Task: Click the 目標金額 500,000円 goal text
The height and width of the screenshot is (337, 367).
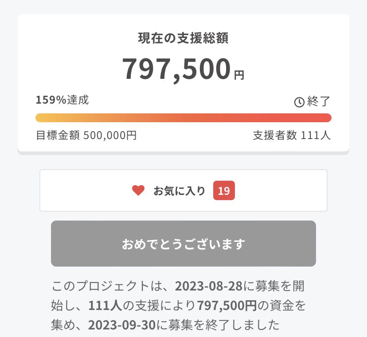Action: click(x=86, y=136)
